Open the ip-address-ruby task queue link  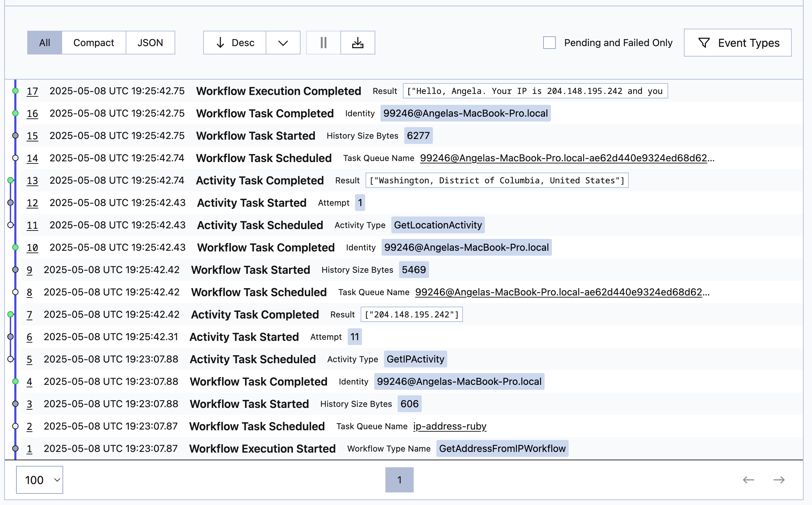449,426
